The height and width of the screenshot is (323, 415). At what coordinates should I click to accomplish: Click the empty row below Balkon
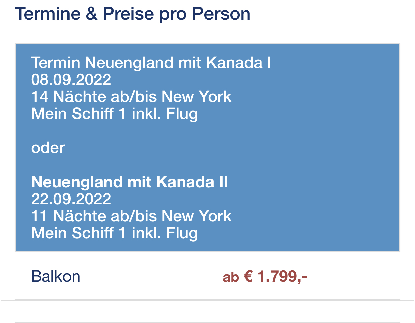207,311
